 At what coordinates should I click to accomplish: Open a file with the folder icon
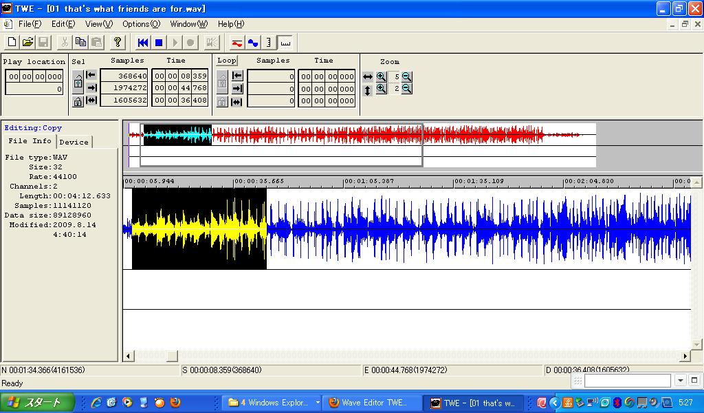coord(27,43)
